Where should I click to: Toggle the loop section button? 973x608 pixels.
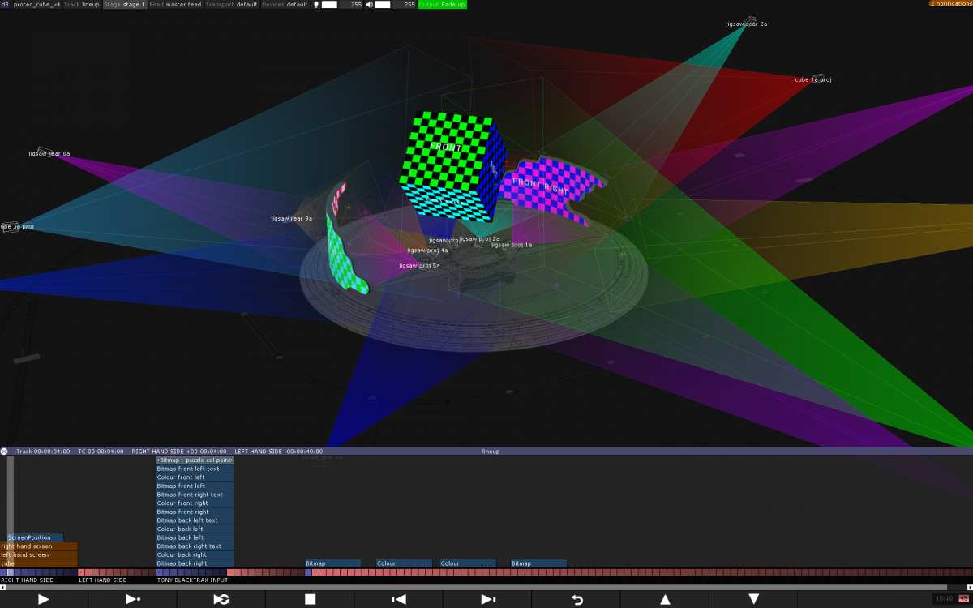221,599
